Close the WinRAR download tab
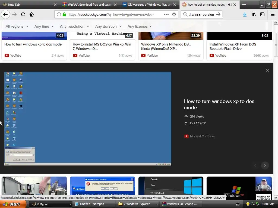Image resolution: width=278 pixels, height=208 pixels. pos(115,5)
